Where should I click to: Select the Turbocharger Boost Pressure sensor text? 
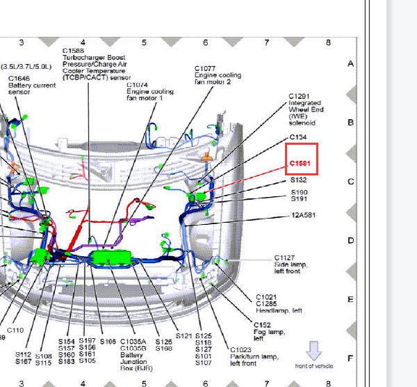[x=97, y=68]
